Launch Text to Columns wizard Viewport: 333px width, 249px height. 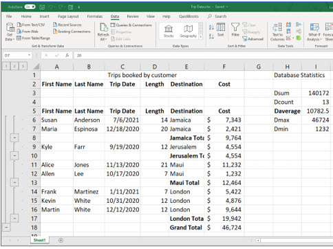click(277, 32)
